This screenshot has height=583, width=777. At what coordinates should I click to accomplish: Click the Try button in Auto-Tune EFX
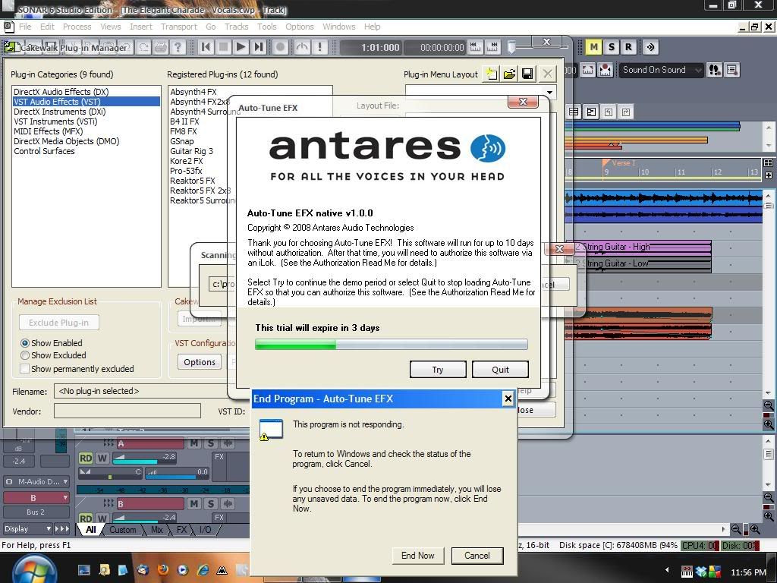pyautogui.click(x=438, y=370)
